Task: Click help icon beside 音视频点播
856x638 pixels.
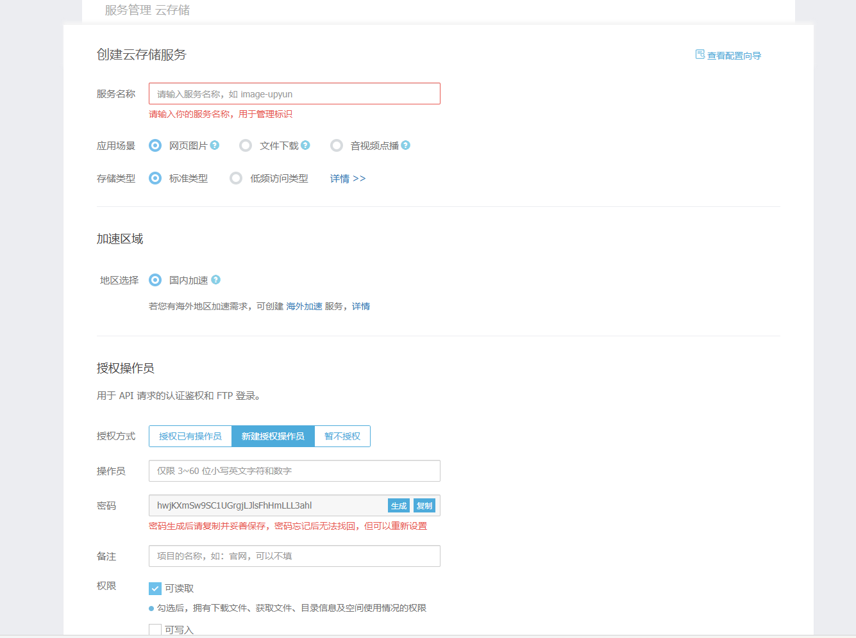Action: point(405,145)
